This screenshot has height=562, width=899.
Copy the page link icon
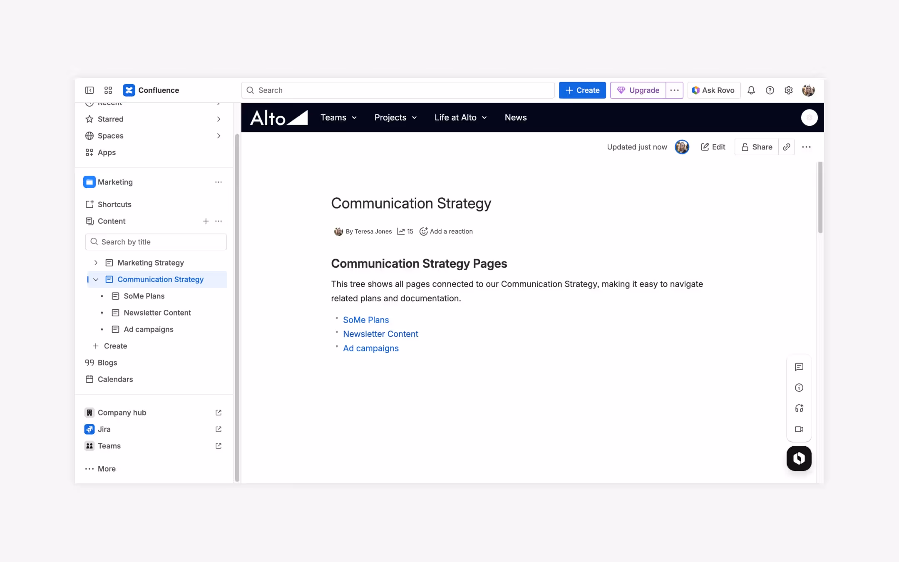787,147
